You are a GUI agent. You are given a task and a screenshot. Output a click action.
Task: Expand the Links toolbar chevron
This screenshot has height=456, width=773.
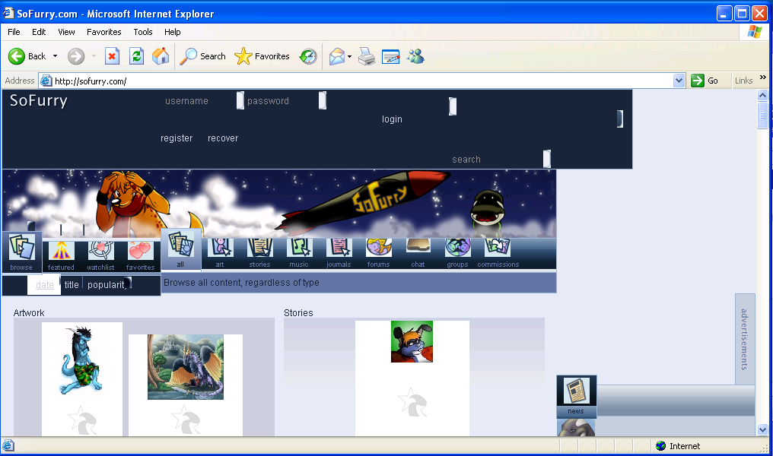pos(762,78)
